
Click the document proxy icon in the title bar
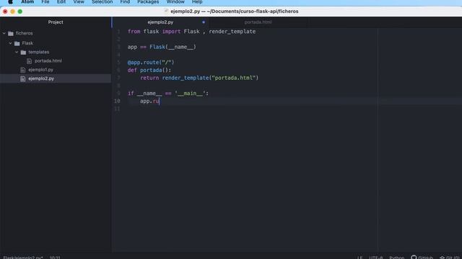tap(167, 12)
